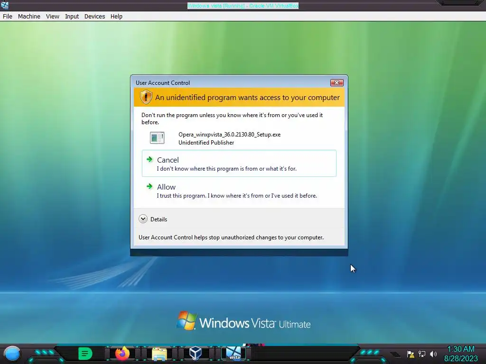Click the taskbar clock showing 1:30 AM

(461, 349)
